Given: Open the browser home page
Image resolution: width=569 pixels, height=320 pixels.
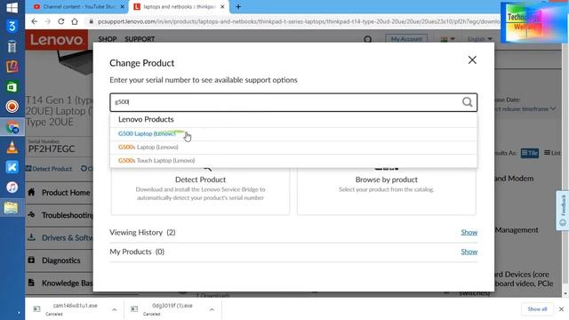Looking at the screenshot, I should coord(75,21).
